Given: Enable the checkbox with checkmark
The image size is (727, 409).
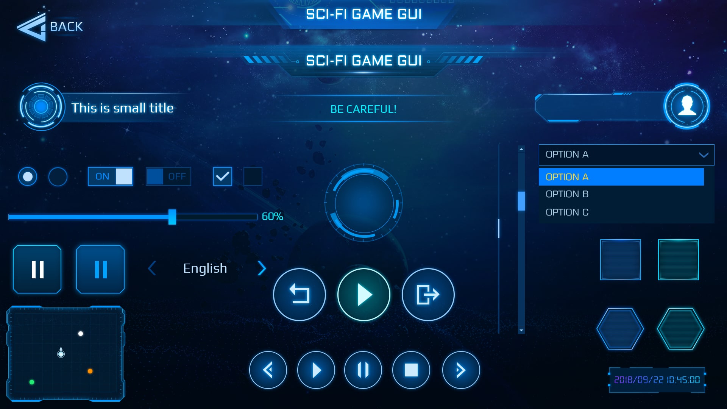Looking at the screenshot, I should 223,176.
